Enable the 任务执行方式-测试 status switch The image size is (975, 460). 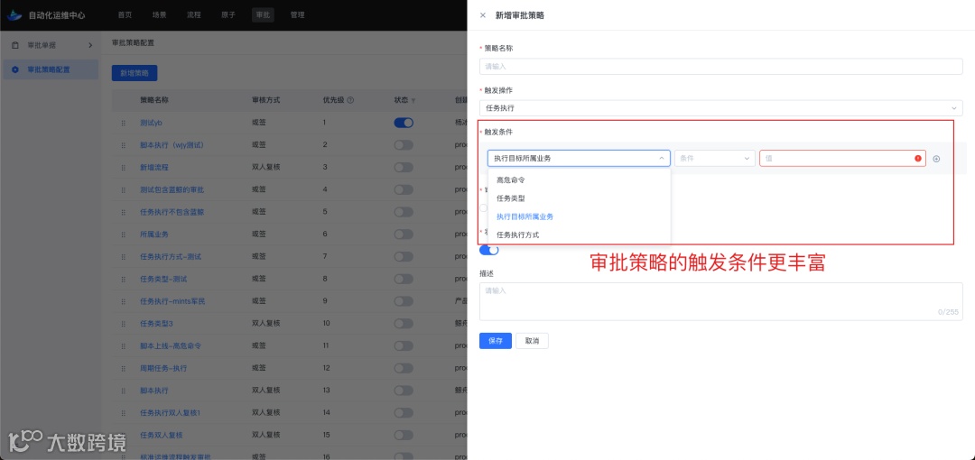(404, 257)
